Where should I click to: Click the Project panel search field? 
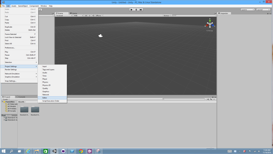pos(184,99)
